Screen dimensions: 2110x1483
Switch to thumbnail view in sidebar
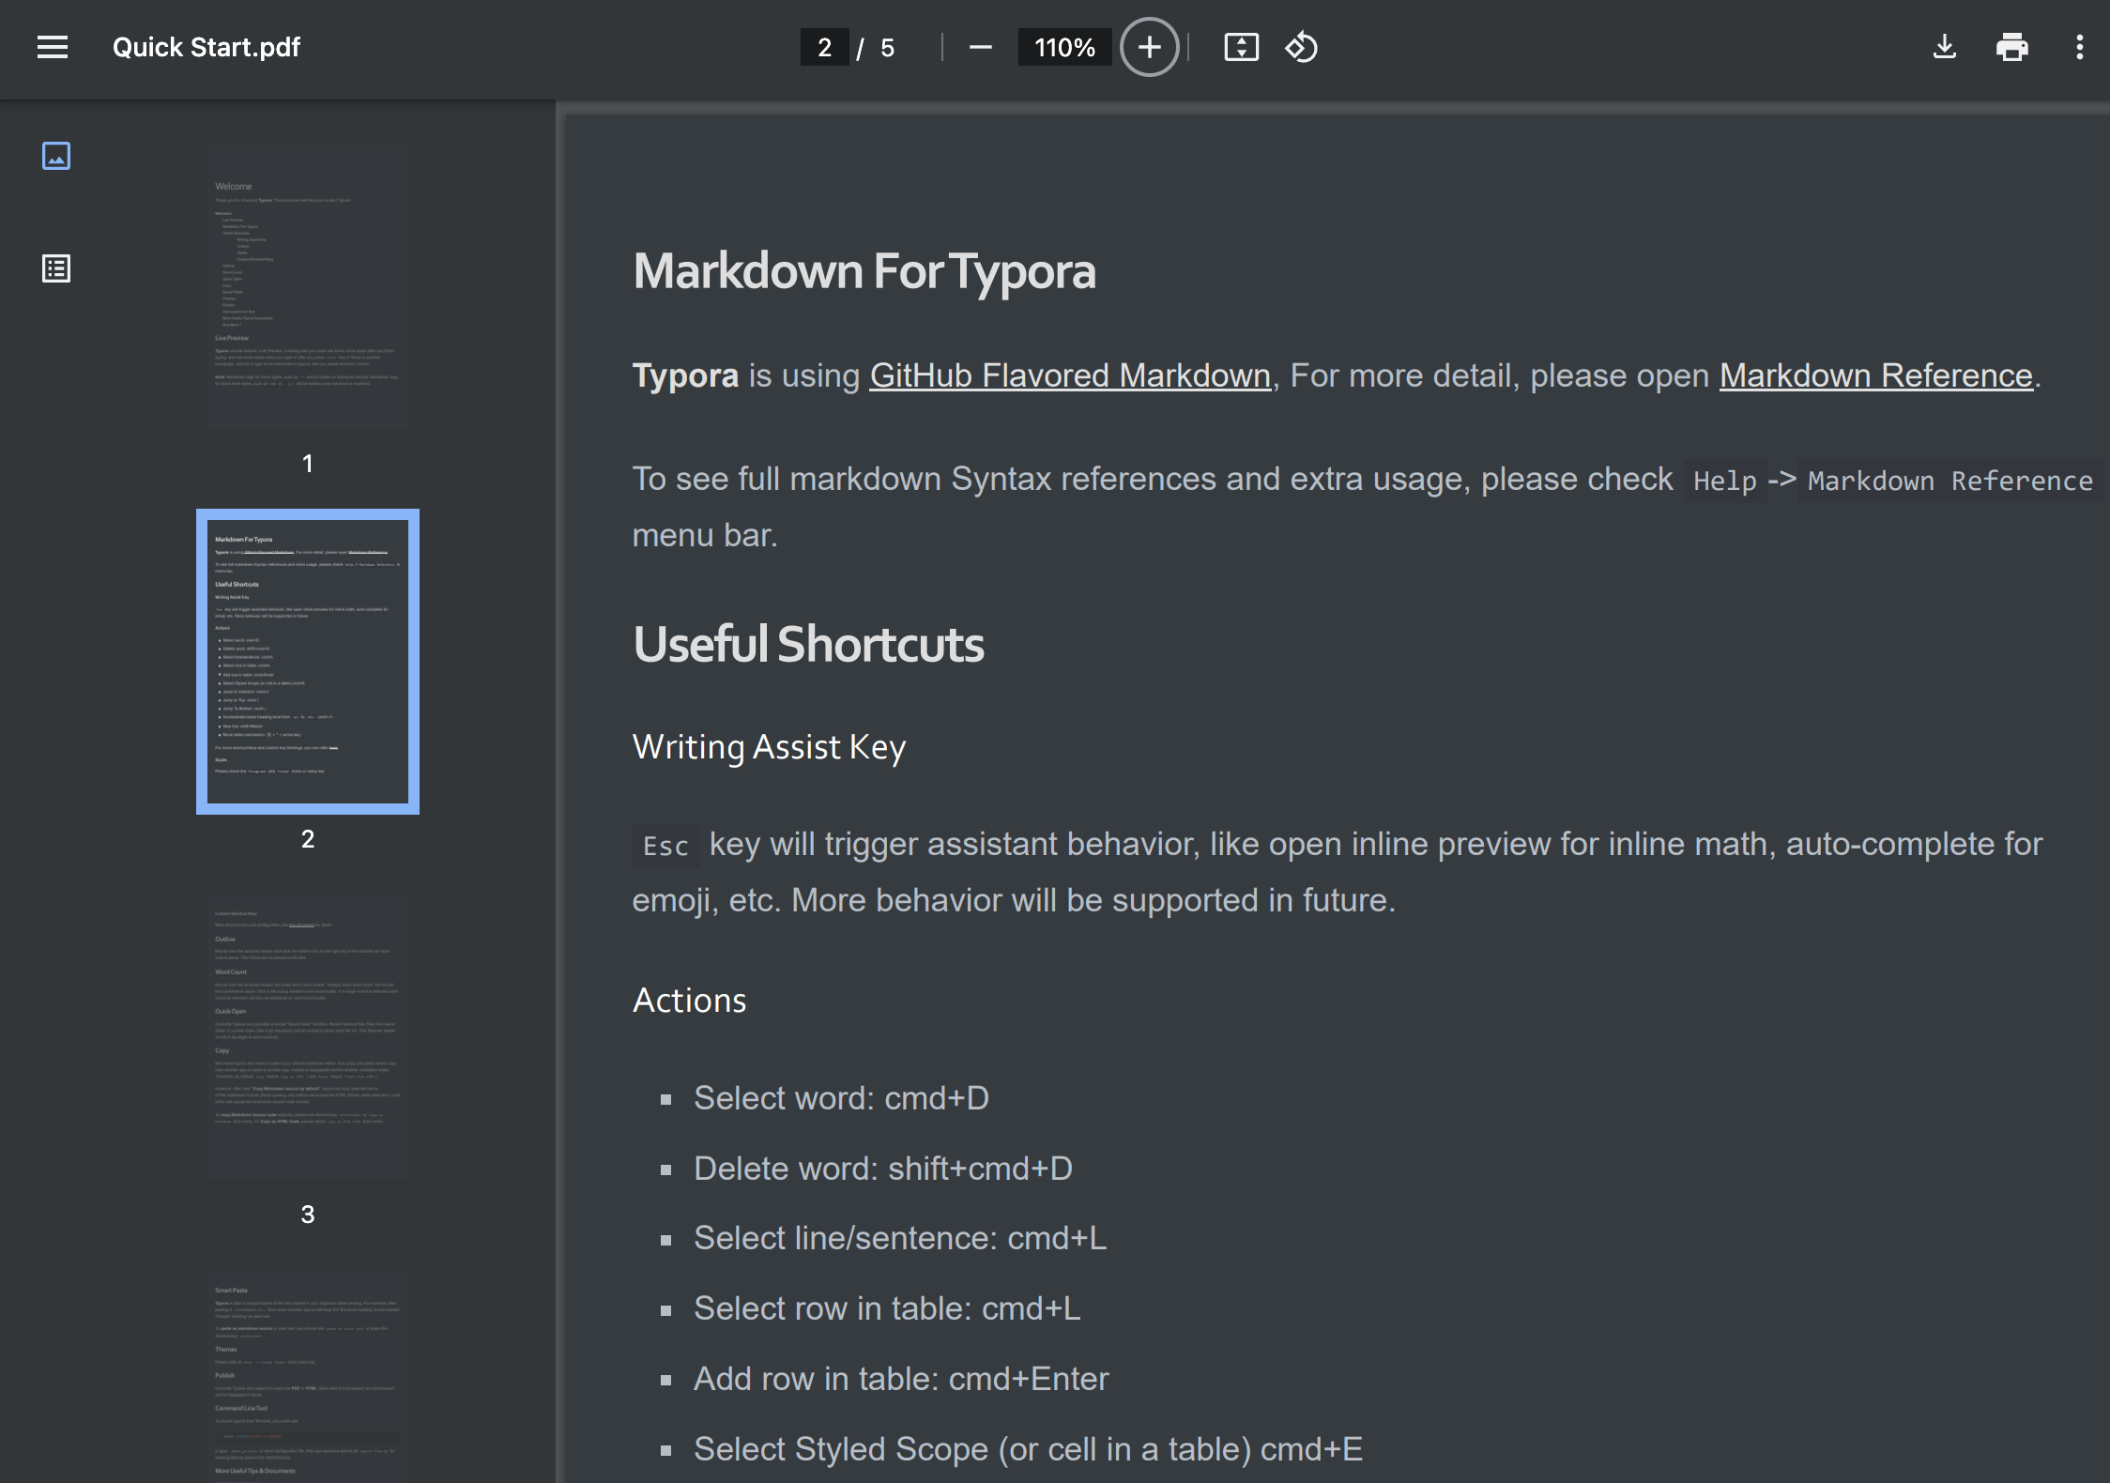[56, 156]
